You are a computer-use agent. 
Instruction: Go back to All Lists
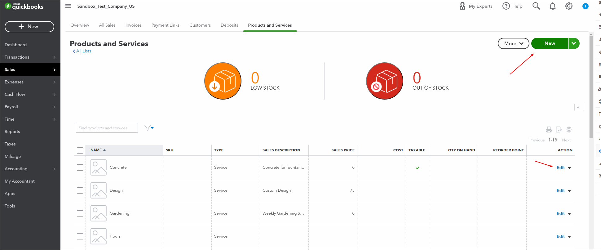click(82, 51)
